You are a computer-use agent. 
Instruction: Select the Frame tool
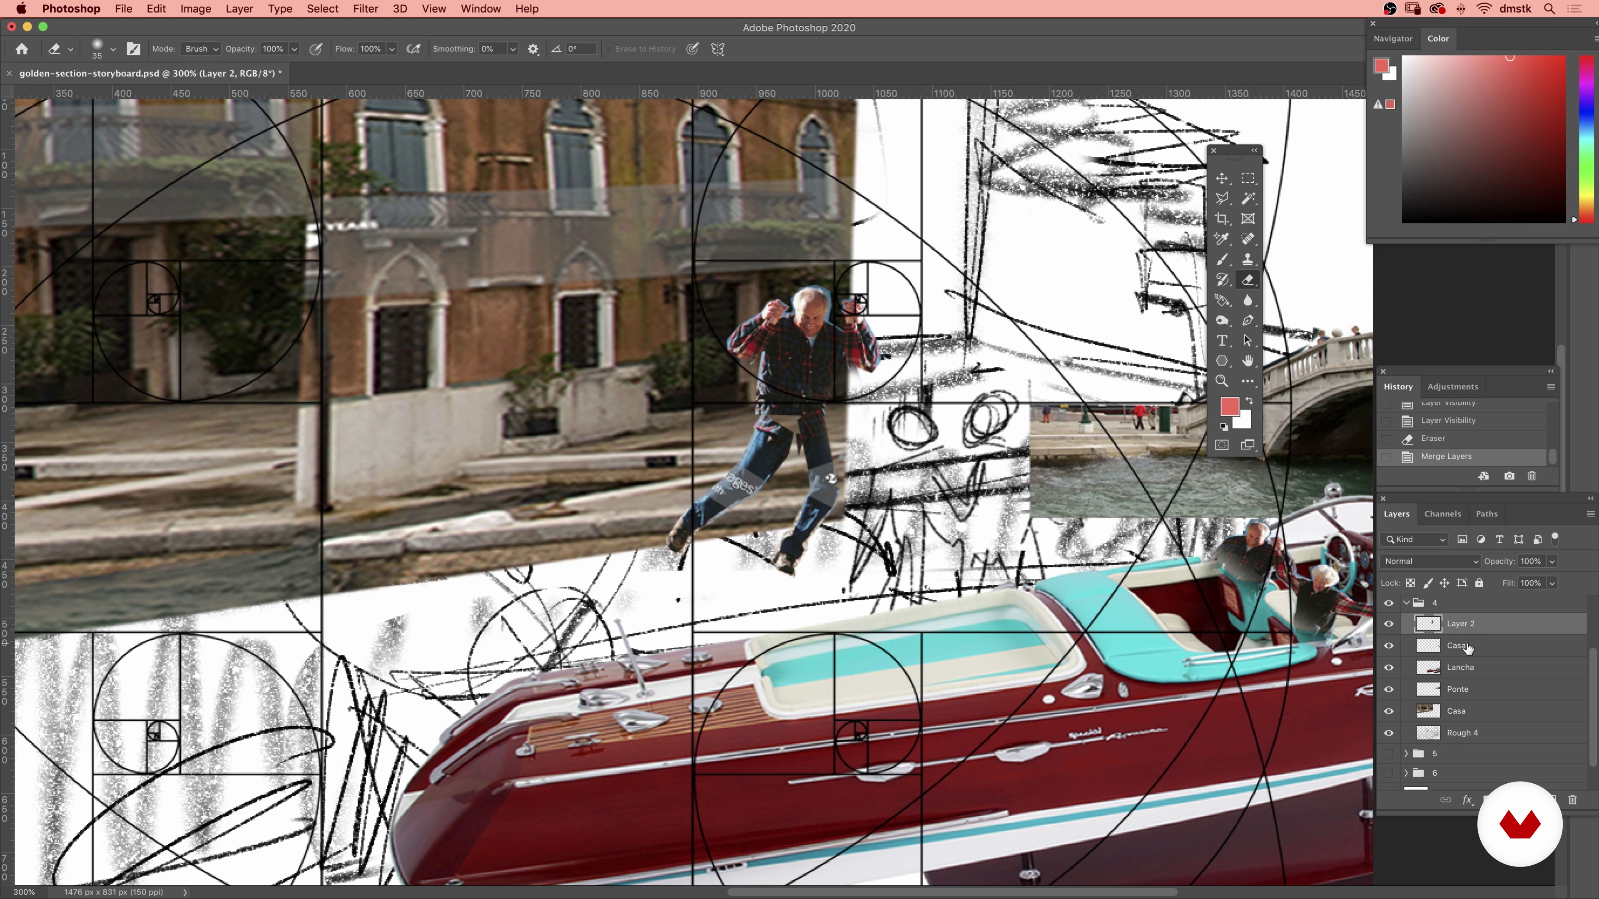1248,219
